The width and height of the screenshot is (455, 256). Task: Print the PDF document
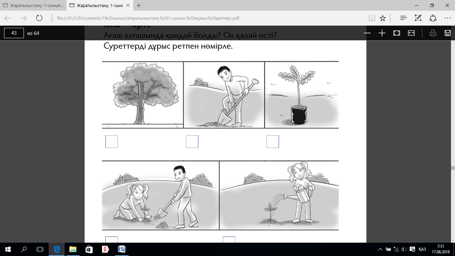click(x=433, y=33)
